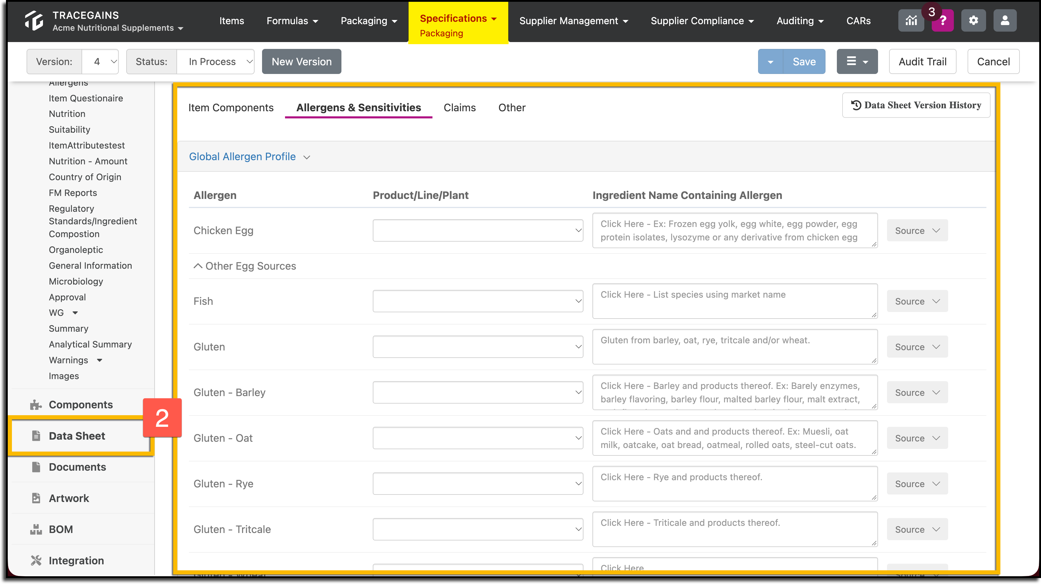Open the Chicken Egg Product/Line/Plant dropdown
The image size is (1041, 584).
pyautogui.click(x=478, y=231)
